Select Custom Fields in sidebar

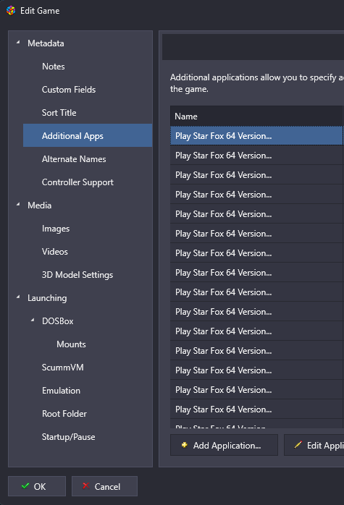[69, 90]
